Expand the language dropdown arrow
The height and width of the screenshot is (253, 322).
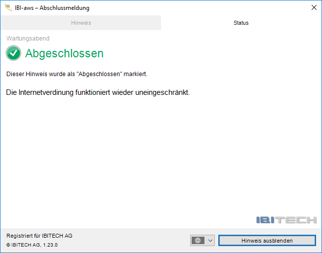pyautogui.click(x=210, y=241)
